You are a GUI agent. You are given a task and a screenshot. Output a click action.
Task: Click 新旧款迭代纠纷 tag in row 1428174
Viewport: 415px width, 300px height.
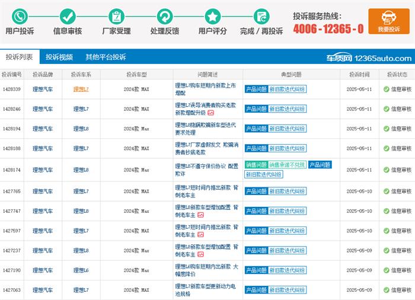click(264, 174)
